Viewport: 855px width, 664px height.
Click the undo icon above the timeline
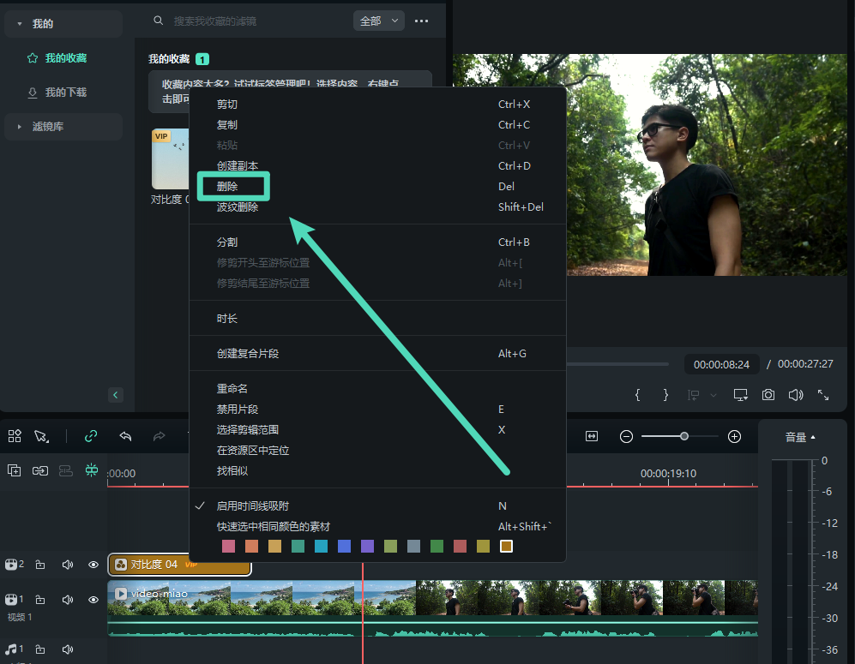point(125,436)
